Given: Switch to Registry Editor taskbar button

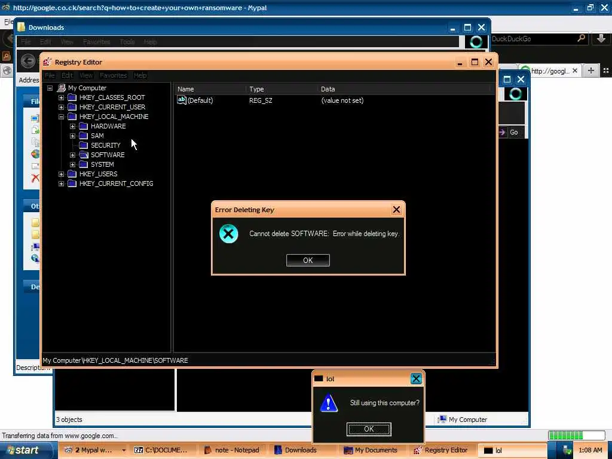Looking at the screenshot, I should pyautogui.click(x=441, y=450).
